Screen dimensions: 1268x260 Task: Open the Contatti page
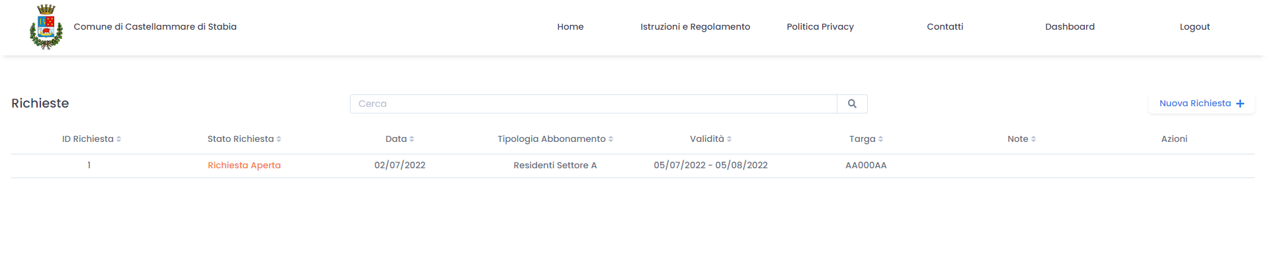pos(945,27)
